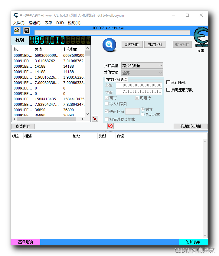Click the 上次数值 column header
This screenshot has height=256, width=219.
73,49
